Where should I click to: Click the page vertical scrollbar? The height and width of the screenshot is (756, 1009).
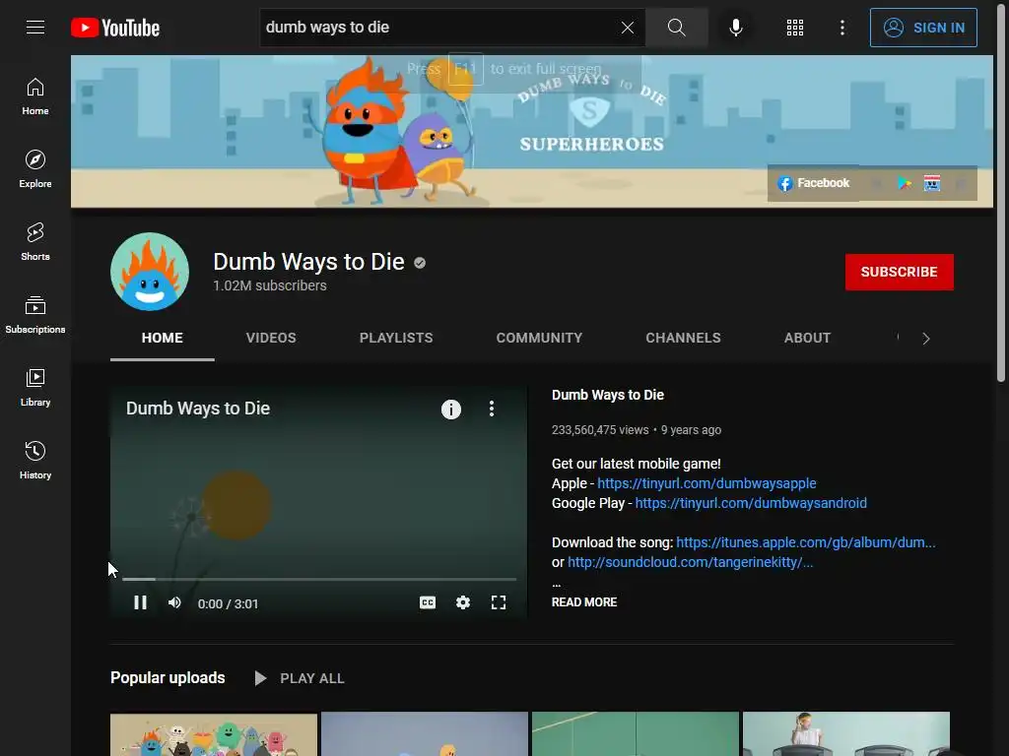1001,193
